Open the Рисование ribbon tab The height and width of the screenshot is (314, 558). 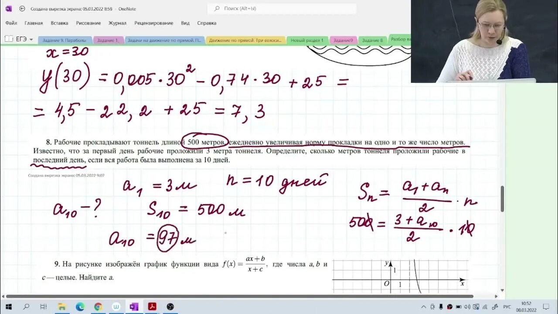pyautogui.click(x=88, y=23)
